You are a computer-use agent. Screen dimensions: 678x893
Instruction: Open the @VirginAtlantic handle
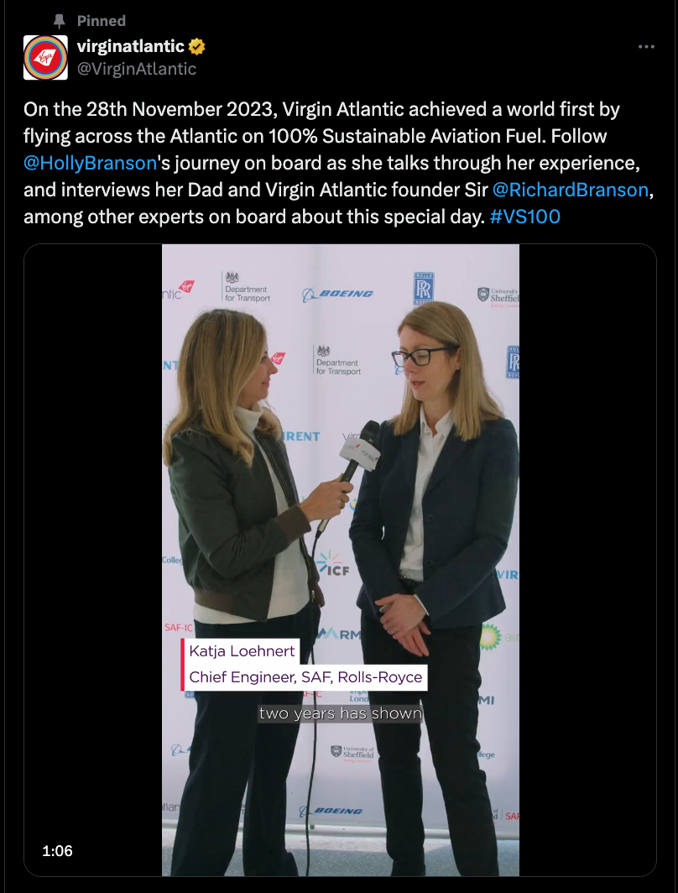tap(137, 69)
